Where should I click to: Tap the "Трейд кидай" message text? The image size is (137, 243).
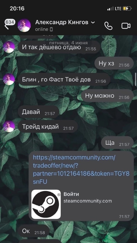point(40,127)
